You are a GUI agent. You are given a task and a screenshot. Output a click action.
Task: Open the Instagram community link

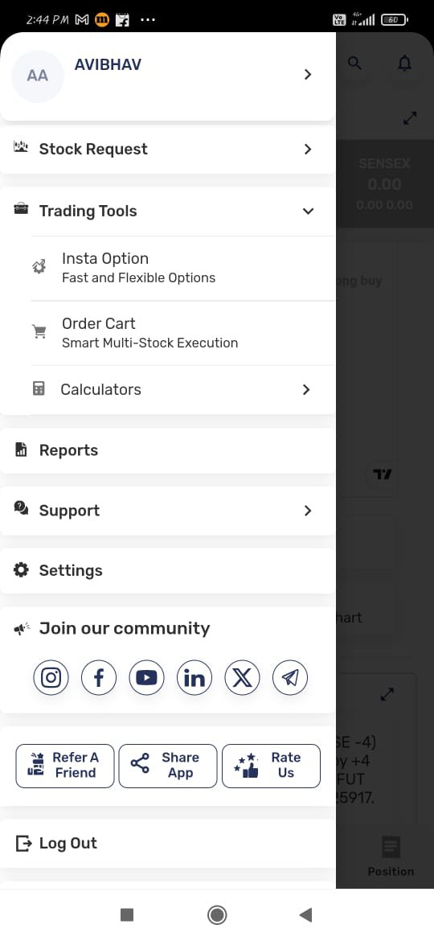51,678
